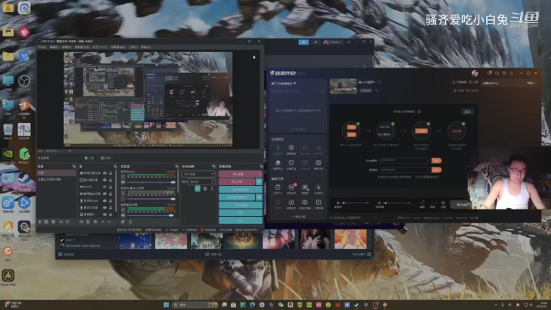Mute the first mixer channel speaker icon

point(123,183)
